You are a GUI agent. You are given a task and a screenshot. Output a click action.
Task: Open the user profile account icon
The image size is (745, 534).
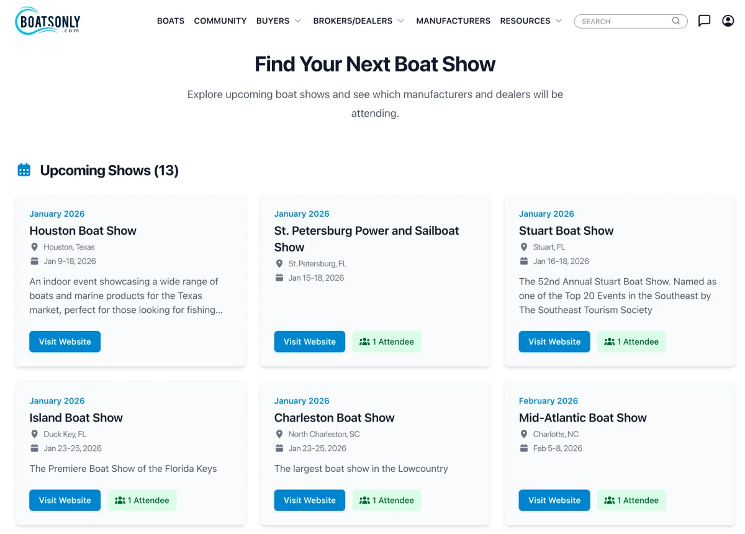(x=728, y=20)
